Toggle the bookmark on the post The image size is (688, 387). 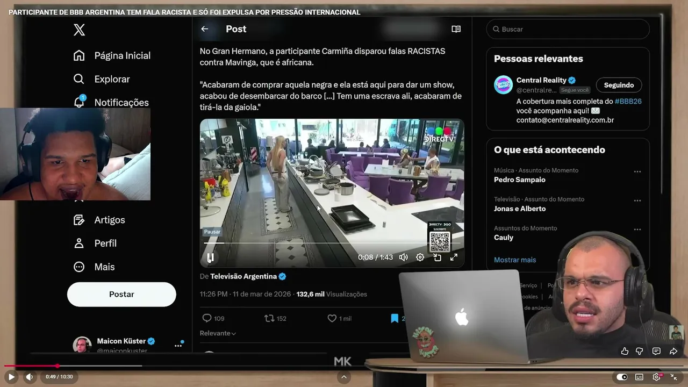point(395,318)
